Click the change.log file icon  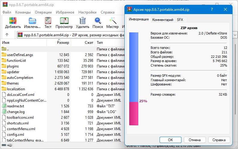pyautogui.click(x=4, y=112)
